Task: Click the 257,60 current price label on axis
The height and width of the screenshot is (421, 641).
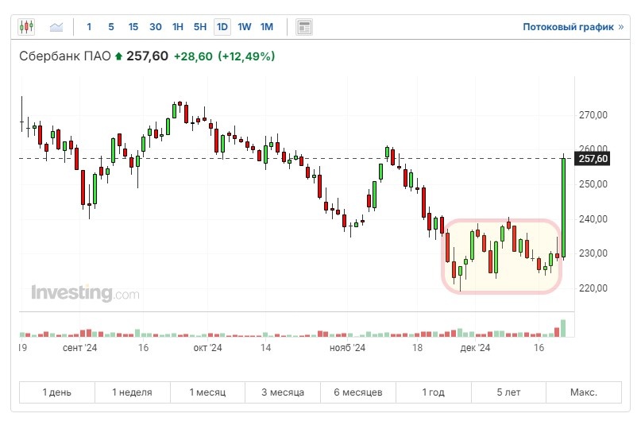Action: click(x=593, y=159)
